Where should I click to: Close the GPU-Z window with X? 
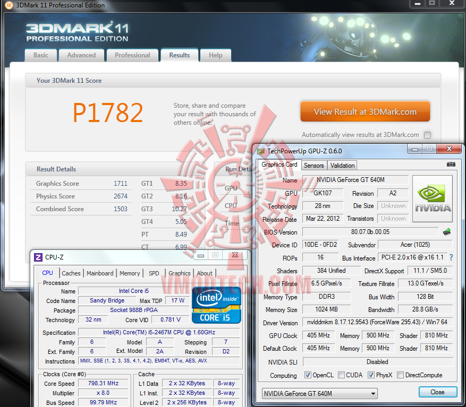[x=450, y=149]
